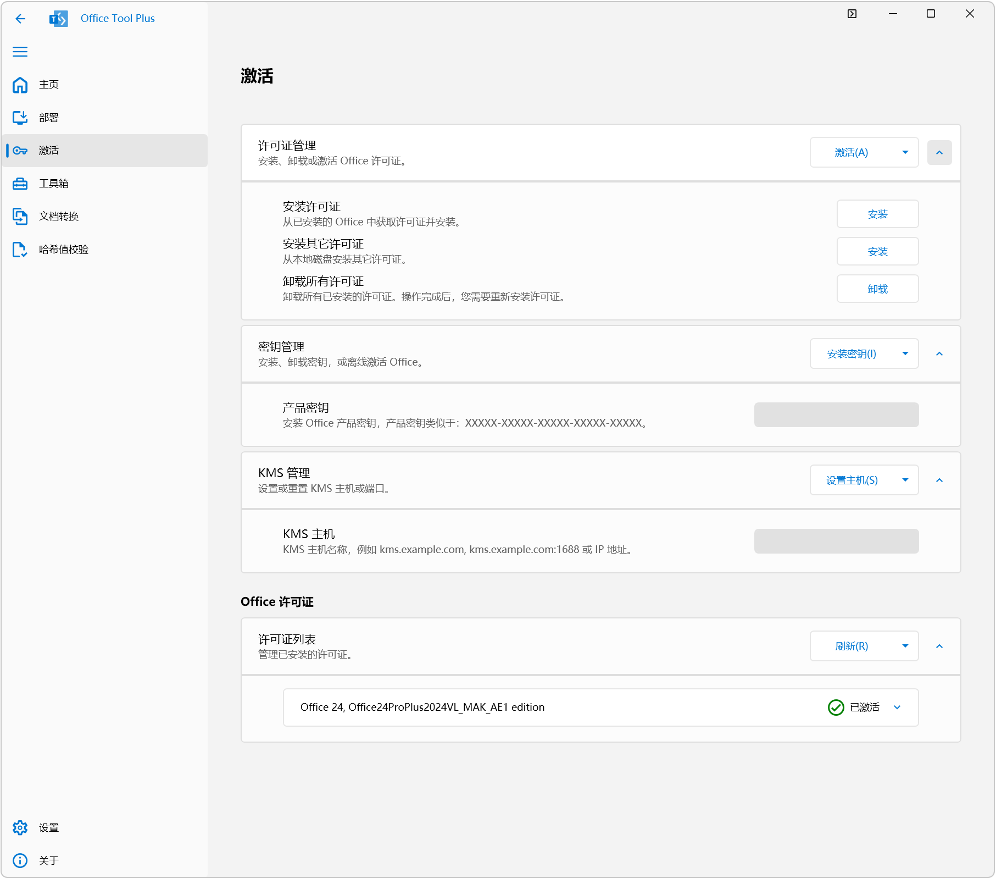Click the back arrow icon
Screen dimensions: 996x879
(20, 19)
